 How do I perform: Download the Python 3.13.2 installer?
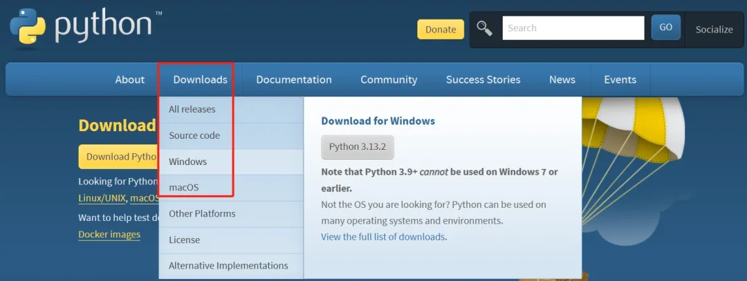[x=358, y=146]
